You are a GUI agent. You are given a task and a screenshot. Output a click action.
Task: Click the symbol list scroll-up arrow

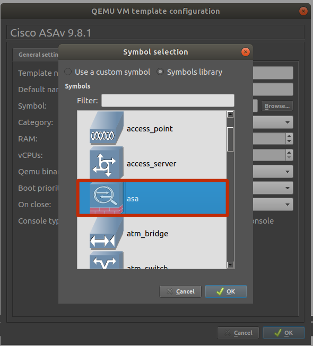click(x=230, y=114)
